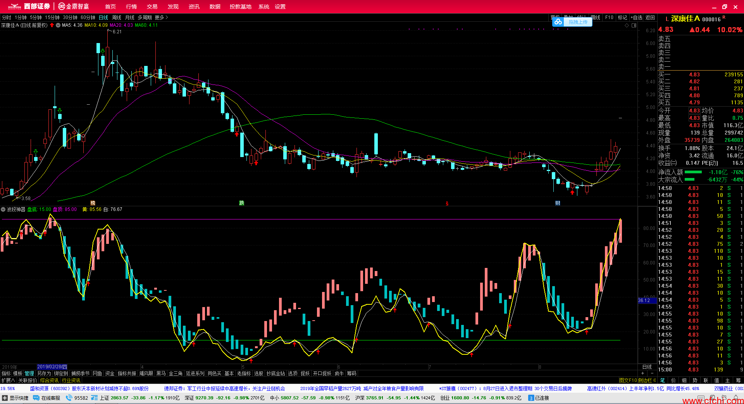Viewport: 744px width, 404px height.
Task: Open 在线客服 chat icon
Action: pos(36,398)
